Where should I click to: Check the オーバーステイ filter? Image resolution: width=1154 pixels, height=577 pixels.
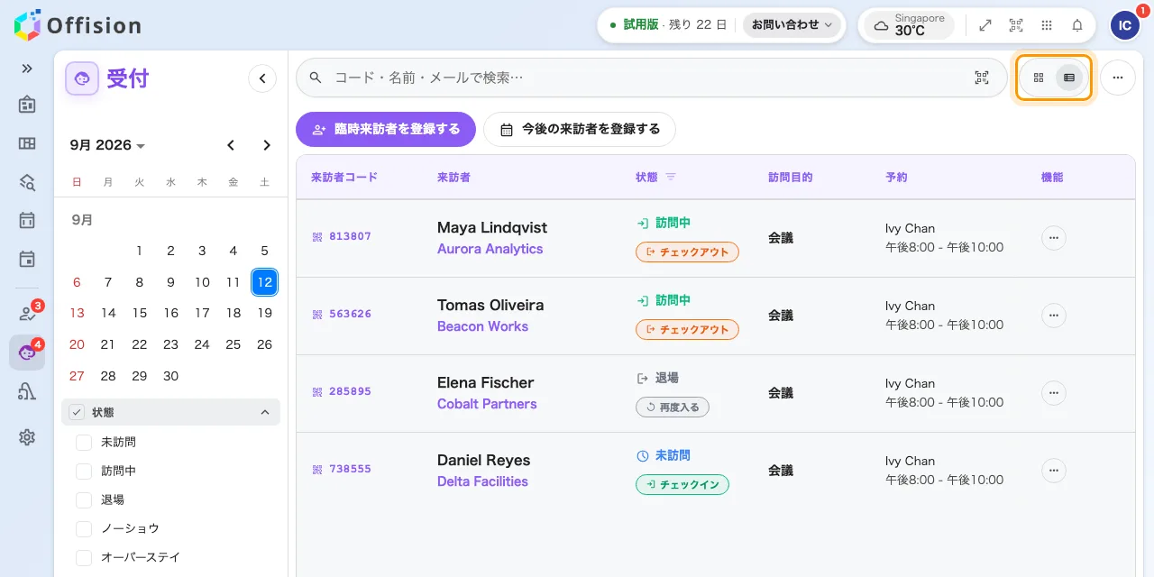84,558
